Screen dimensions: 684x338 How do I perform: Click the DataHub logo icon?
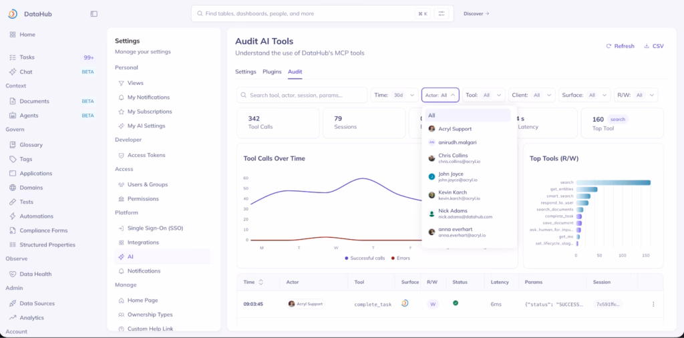13,14
